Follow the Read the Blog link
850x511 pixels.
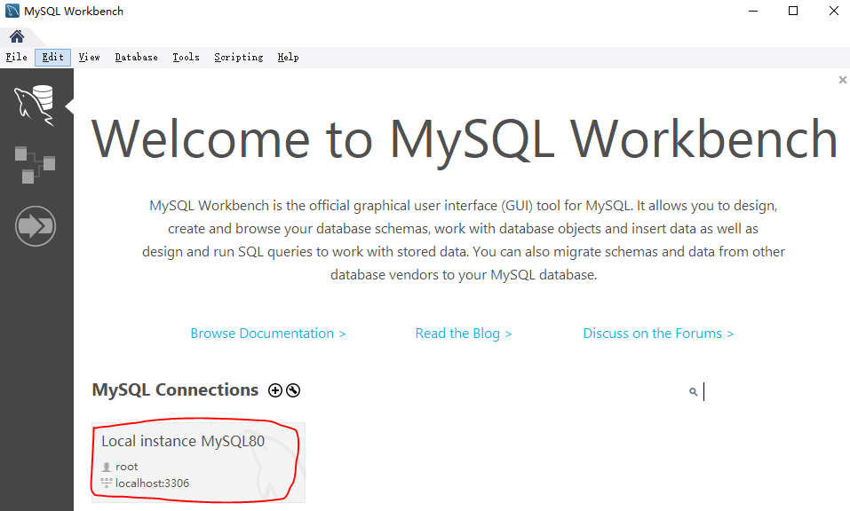(x=464, y=334)
